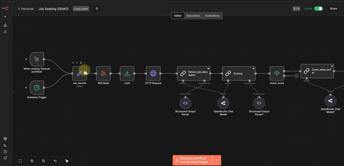Image resolution: width=344 pixels, height=166 pixels.
Task: Open the Help icon in sidebar
Action: click(x=5, y=152)
